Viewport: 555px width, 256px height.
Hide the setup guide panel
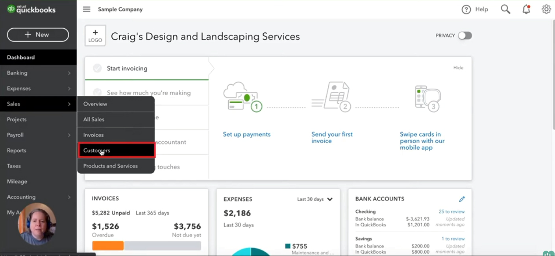point(458,68)
